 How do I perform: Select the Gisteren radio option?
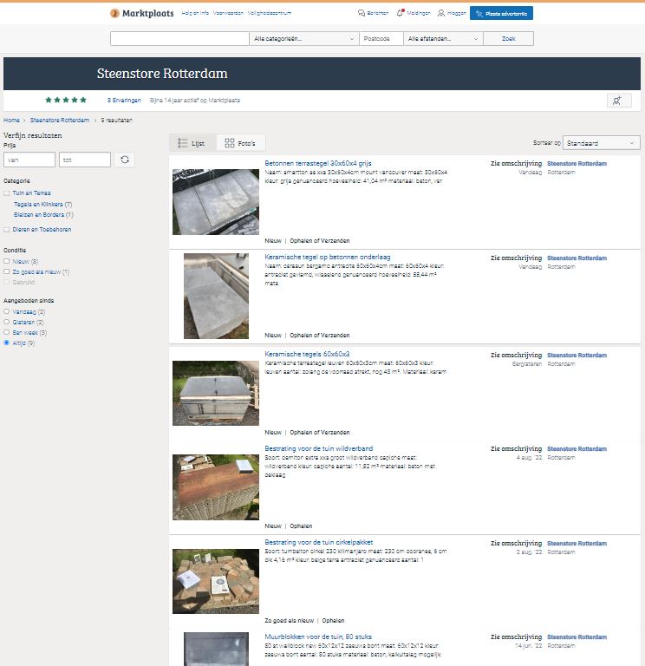[6, 322]
